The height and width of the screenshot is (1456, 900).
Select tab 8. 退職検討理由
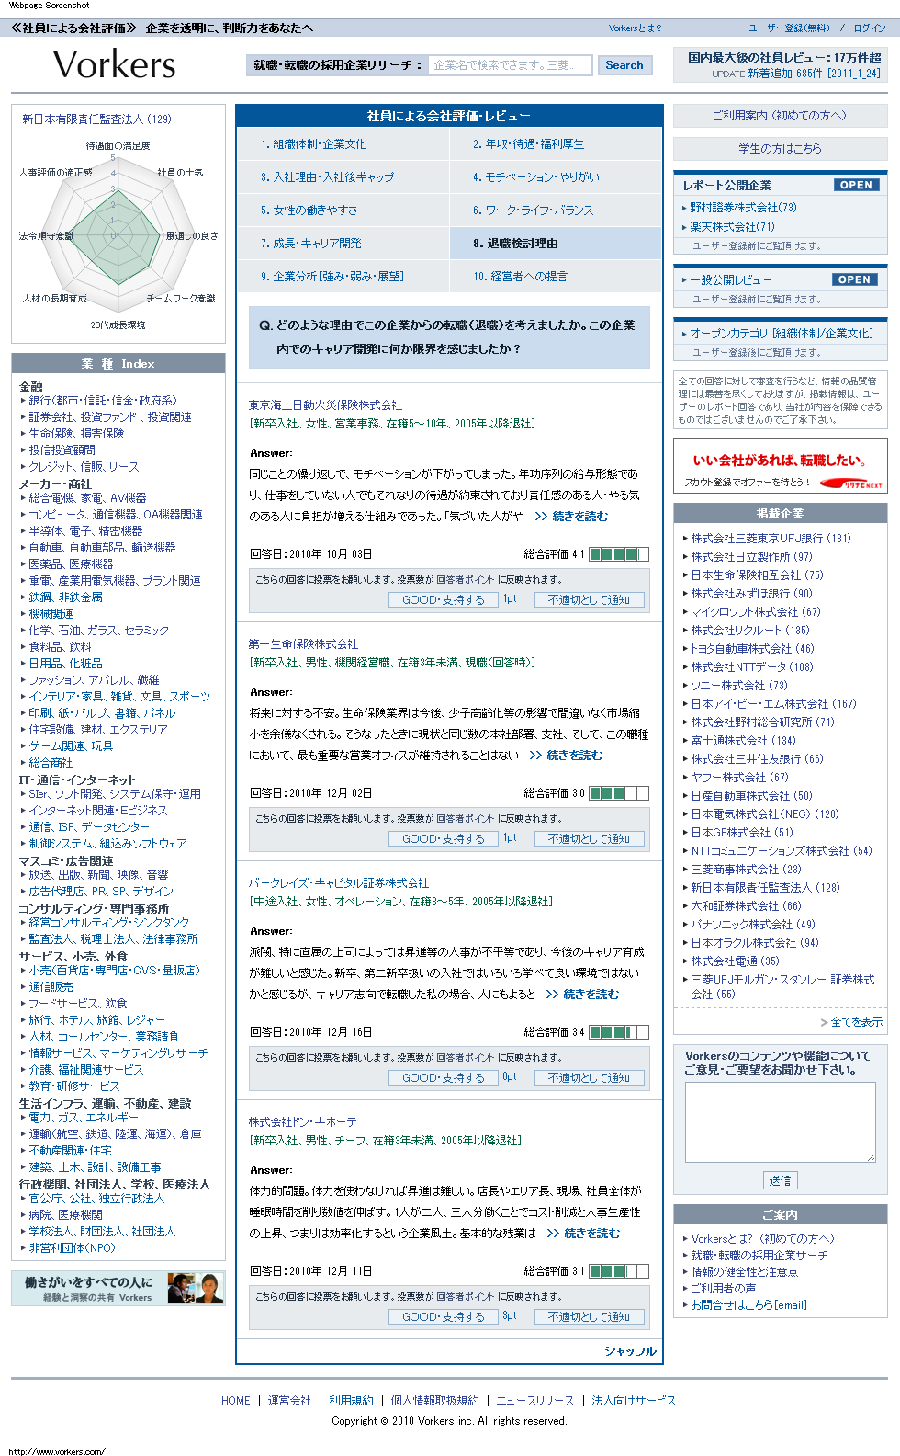click(x=556, y=244)
